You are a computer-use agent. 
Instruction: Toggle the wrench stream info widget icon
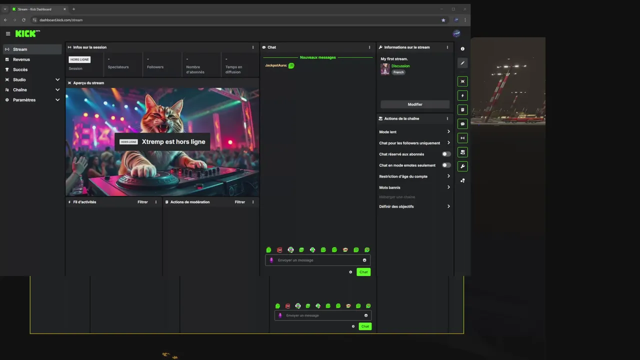pos(462,166)
